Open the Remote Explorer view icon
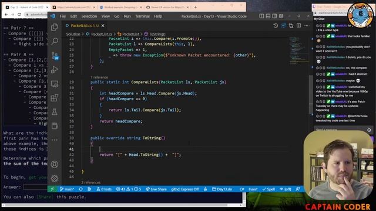 [55, 84]
